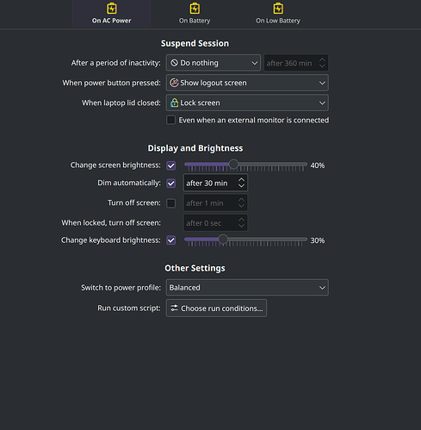Viewport: 421px width, 430px height.
Task: Click the Lock screen padlock icon
Action: [174, 103]
